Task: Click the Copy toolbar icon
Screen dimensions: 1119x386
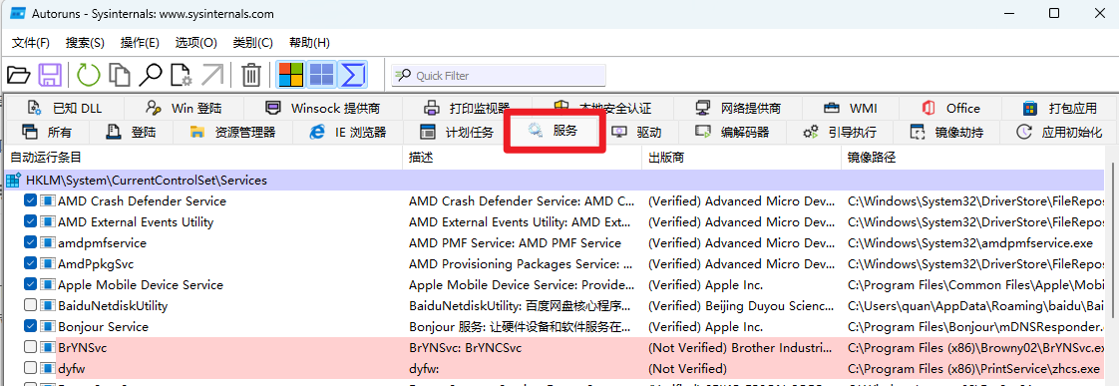Action: 119,74
